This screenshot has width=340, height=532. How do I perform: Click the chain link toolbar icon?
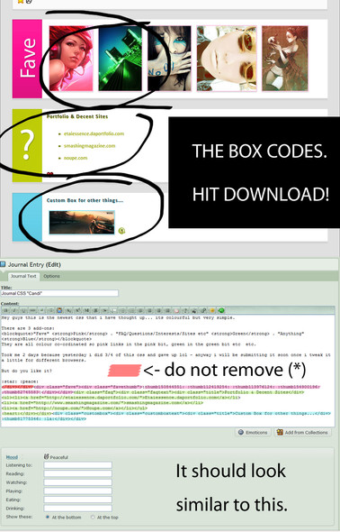pos(203,310)
